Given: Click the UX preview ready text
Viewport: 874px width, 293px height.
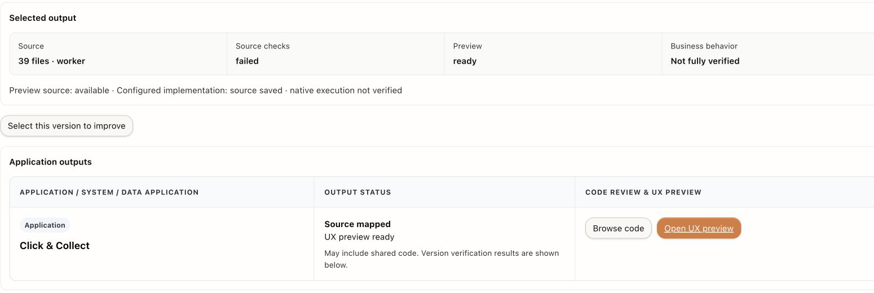Looking at the screenshot, I should click(x=360, y=237).
